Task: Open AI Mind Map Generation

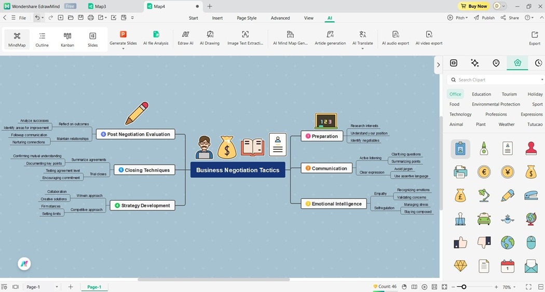Action: 290,38
